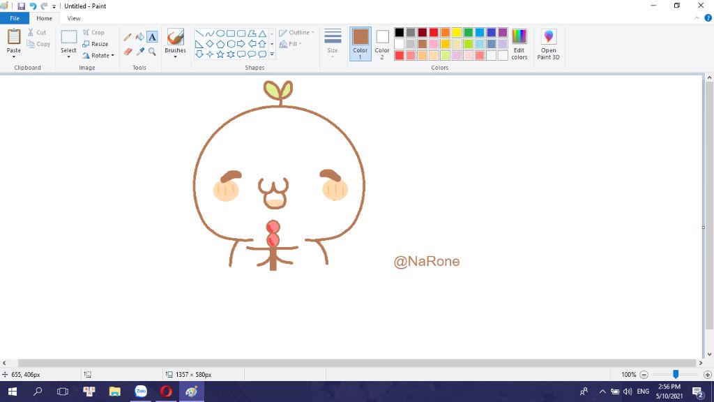Screen dimensions: 714x402
Task: Switch to the View tab
Action: coord(74,18)
